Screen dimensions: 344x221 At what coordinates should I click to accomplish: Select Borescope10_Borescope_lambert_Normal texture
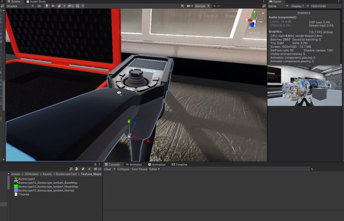pyautogui.click(x=44, y=190)
